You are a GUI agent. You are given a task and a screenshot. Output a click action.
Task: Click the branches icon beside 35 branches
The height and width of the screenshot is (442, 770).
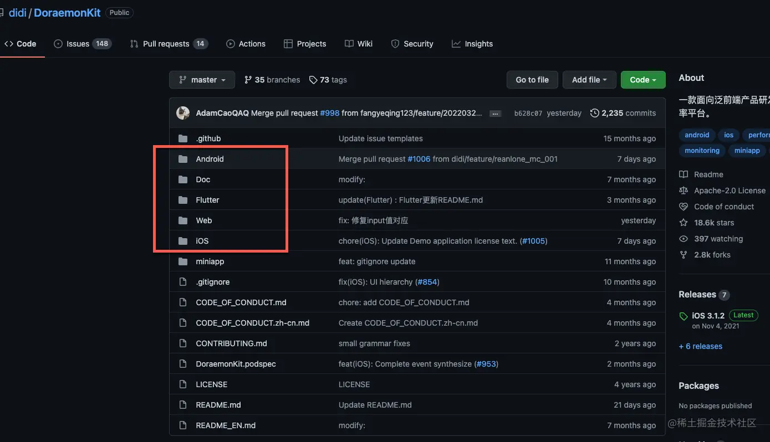point(248,80)
